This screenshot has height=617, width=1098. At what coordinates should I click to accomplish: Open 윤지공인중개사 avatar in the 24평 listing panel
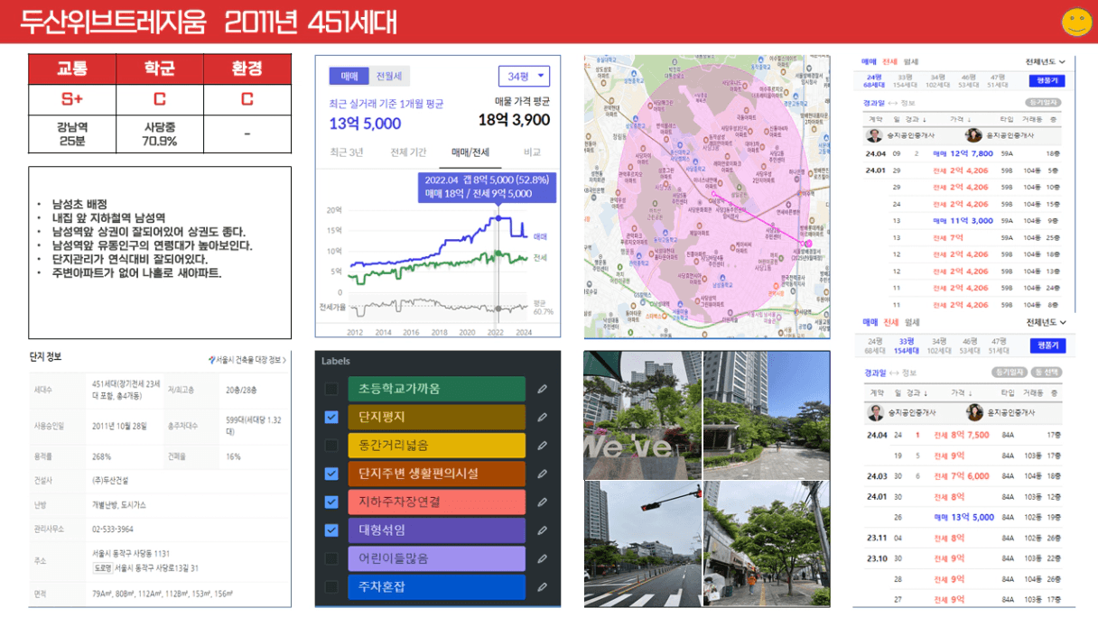[x=973, y=135]
